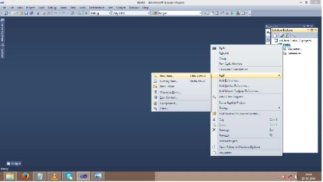Image resolution: width=323 pixels, height=182 pixels.
Task: Select Unload Project
Action: pyautogui.click(x=246, y=141)
